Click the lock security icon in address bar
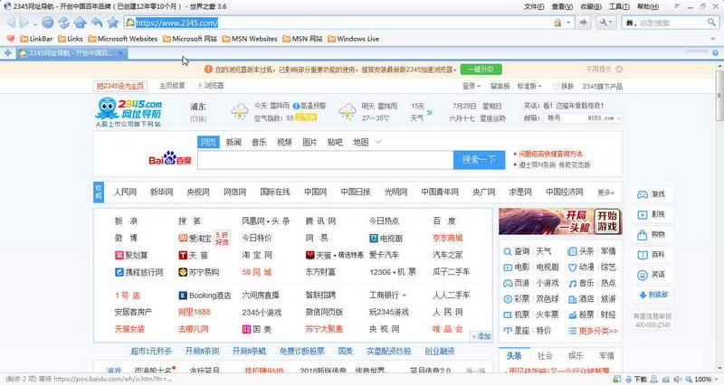 pos(557,23)
